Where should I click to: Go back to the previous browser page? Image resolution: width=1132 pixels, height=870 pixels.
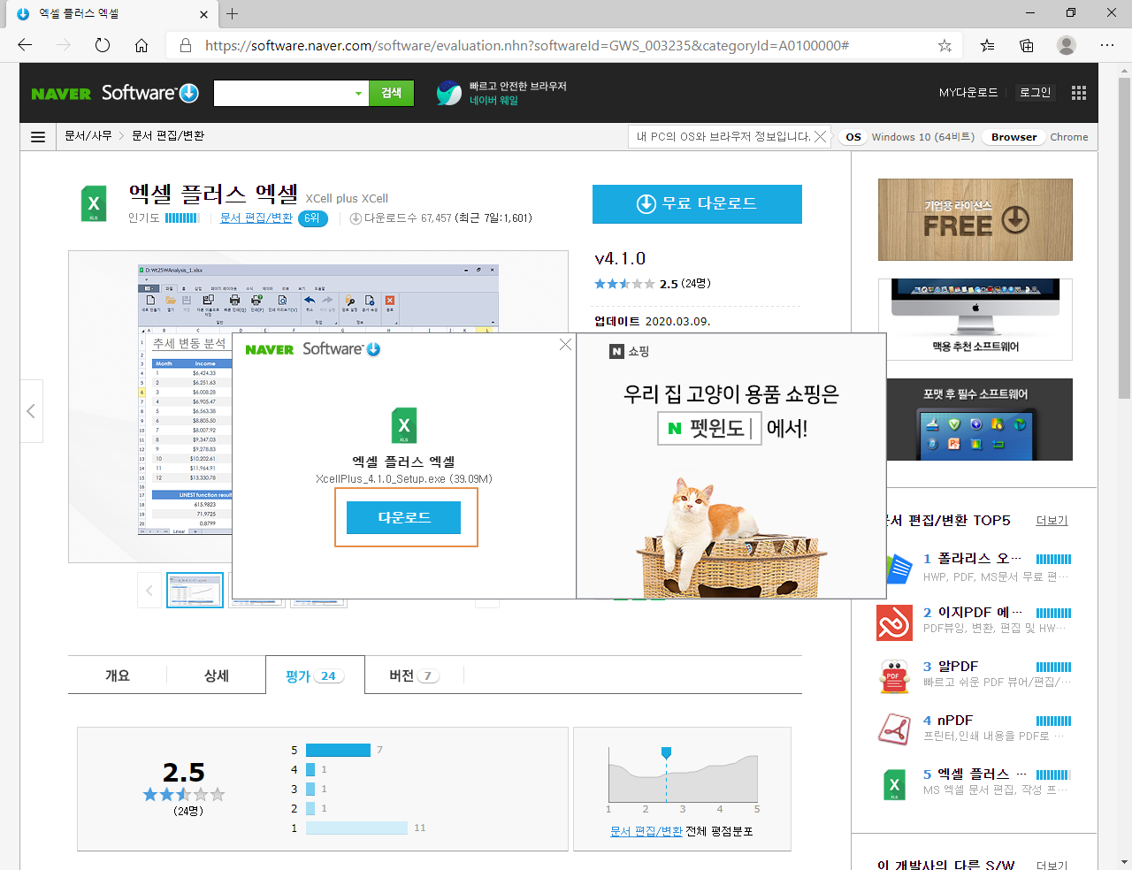[25, 45]
